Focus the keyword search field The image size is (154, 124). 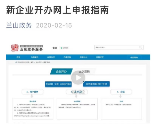119,48
